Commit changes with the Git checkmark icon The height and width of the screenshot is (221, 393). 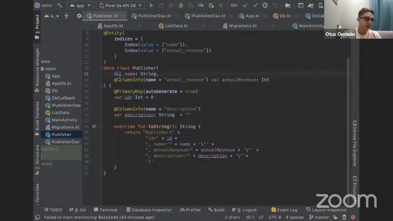(255, 6)
